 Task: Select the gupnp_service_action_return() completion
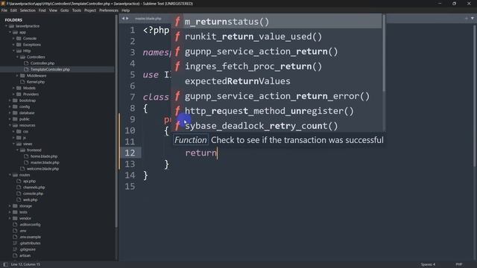tap(277, 51)
